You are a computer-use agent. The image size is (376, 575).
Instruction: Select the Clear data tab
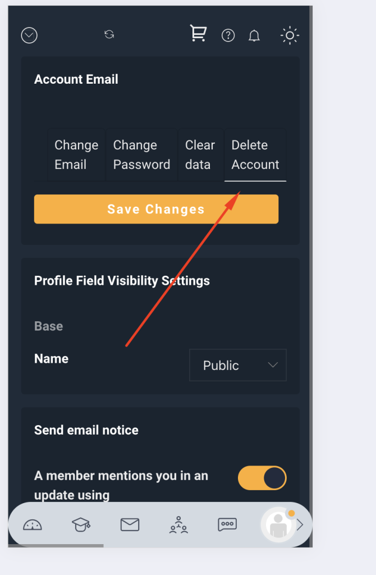[x=200, y=155]
